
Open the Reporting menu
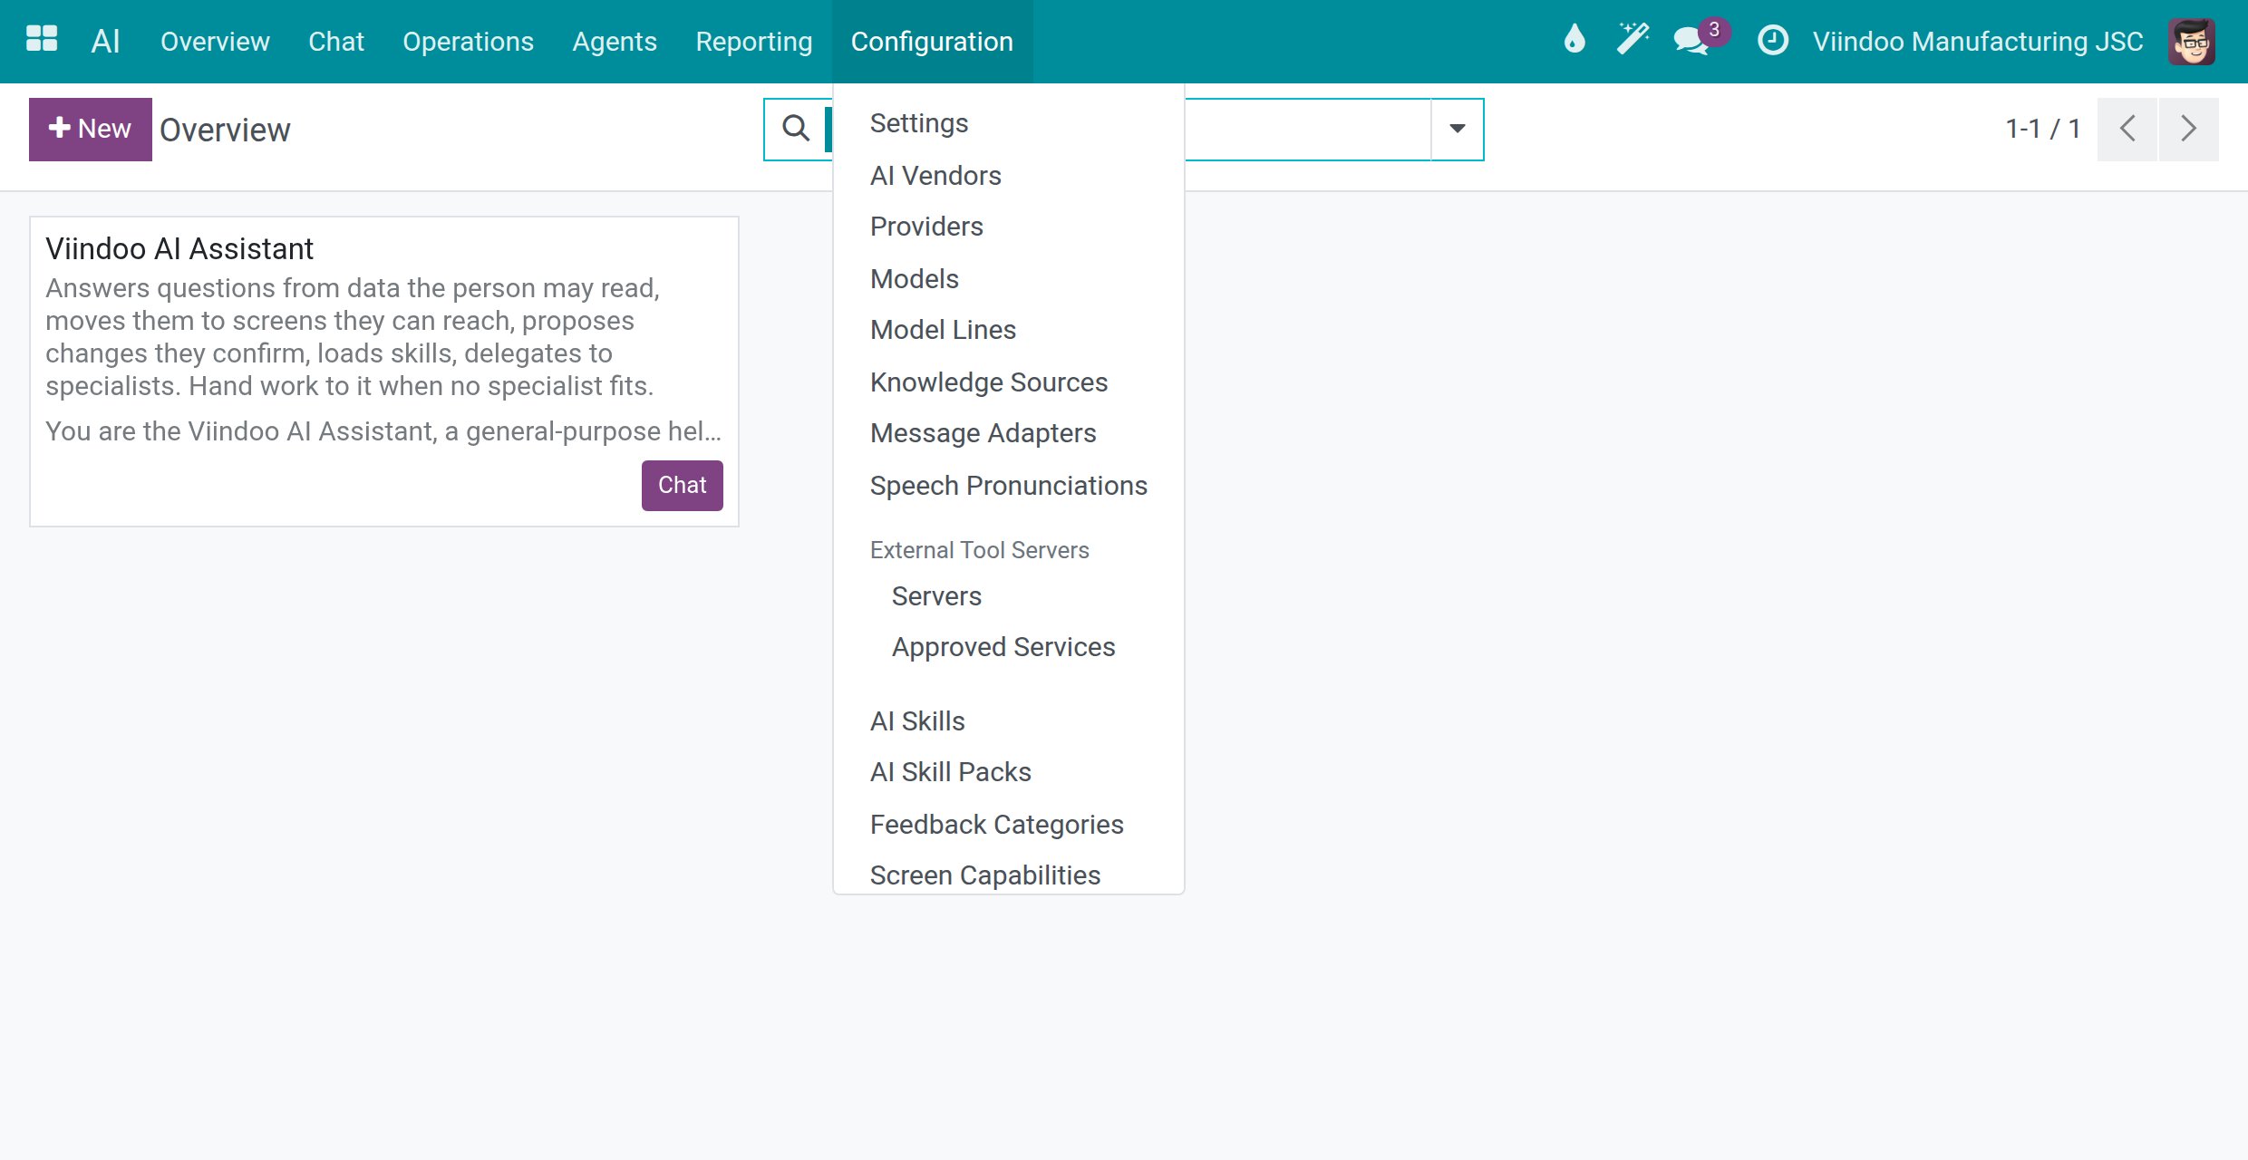(x=753, y=41)
